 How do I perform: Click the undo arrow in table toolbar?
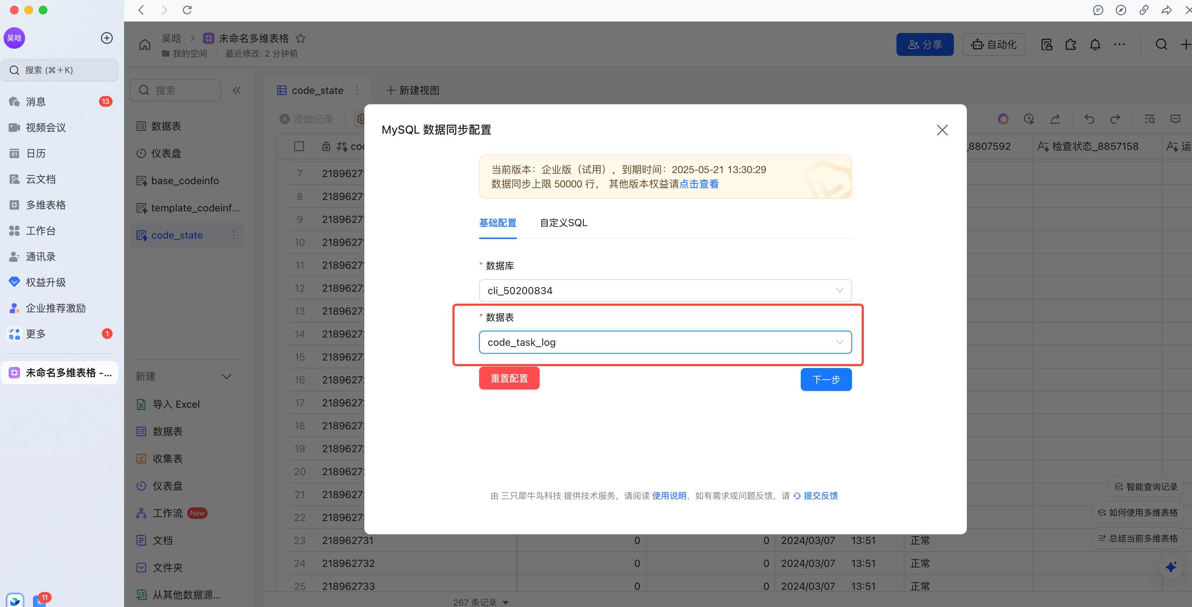pyautogui.click(x=1089, y=119)
